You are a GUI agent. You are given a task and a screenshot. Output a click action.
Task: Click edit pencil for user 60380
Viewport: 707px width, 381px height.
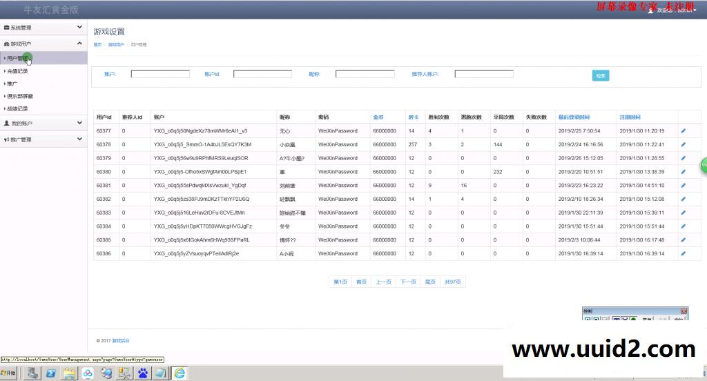coord(683,172)
